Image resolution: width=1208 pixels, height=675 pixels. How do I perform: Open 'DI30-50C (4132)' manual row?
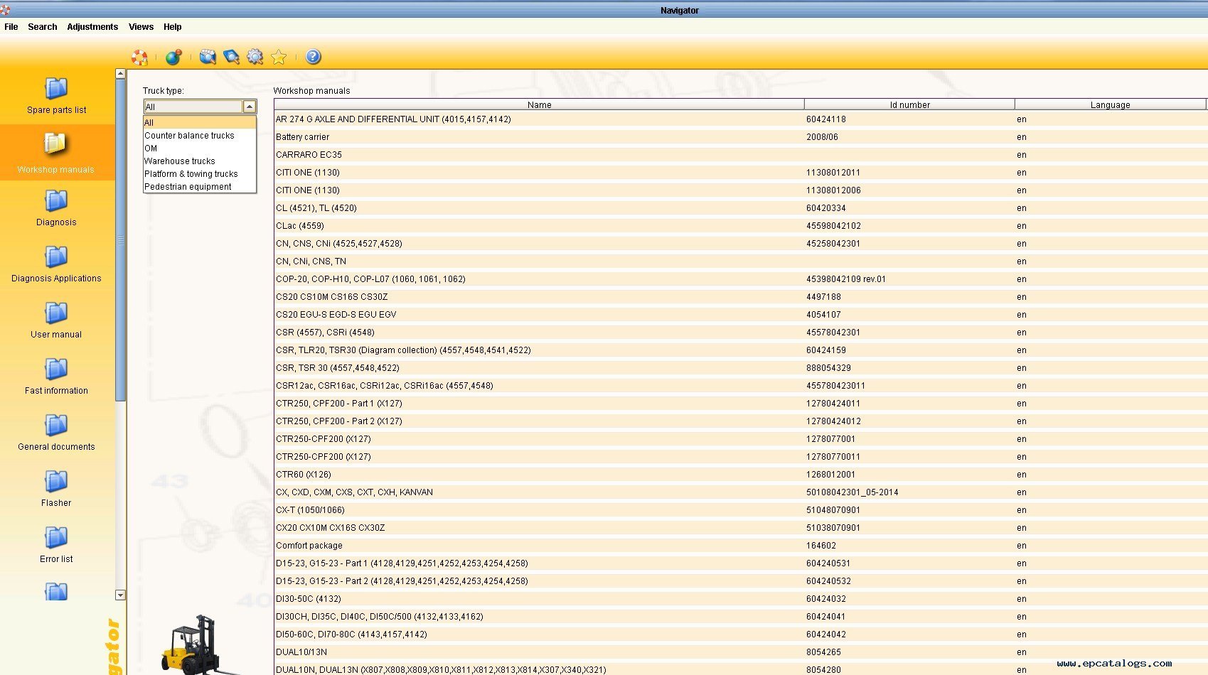tap(740, 599)
